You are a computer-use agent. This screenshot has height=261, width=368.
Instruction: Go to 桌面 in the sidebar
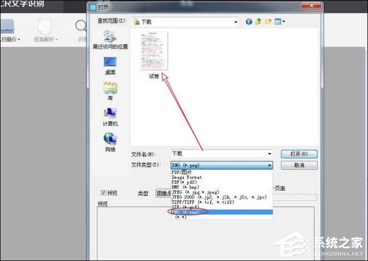tap(110, 66)
